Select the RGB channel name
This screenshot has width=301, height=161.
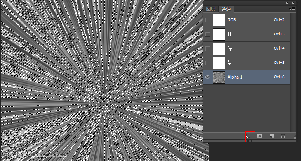(232, 20)
